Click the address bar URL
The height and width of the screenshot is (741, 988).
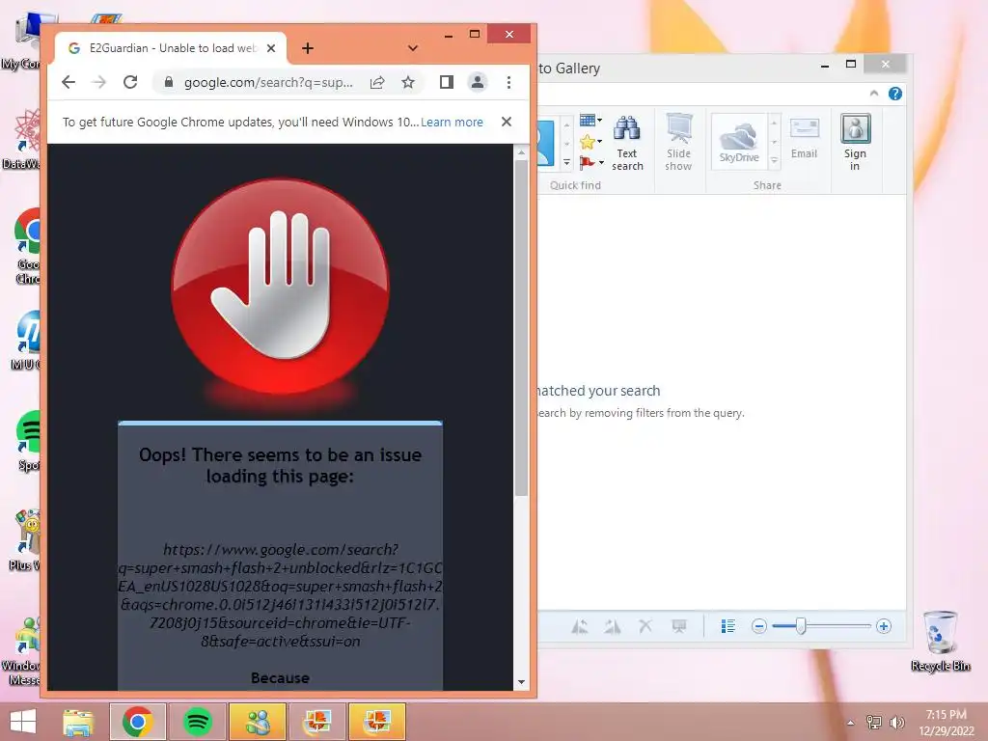click(268, 83)
